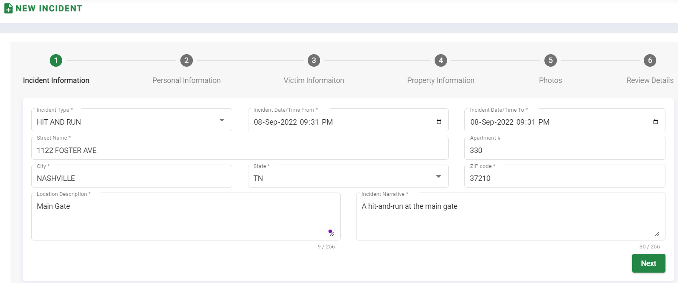Image resolution: width=678 pixels, height=283 pixels.
Task: Go to Victim Informaiton step
Action: coord(314,80)
